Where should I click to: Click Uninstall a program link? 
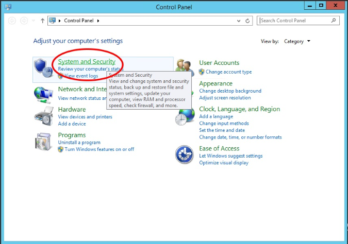(x=79, y=142)
